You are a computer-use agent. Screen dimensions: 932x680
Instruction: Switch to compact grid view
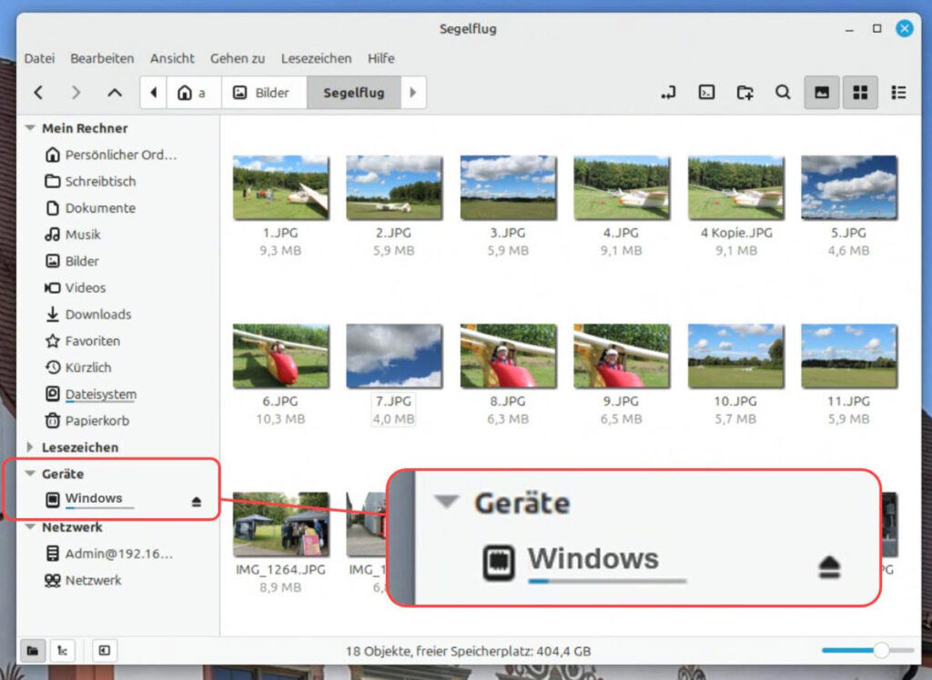point(860,92)
